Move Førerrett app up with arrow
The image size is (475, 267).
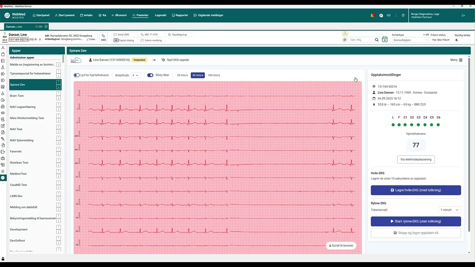pos(58,149)
